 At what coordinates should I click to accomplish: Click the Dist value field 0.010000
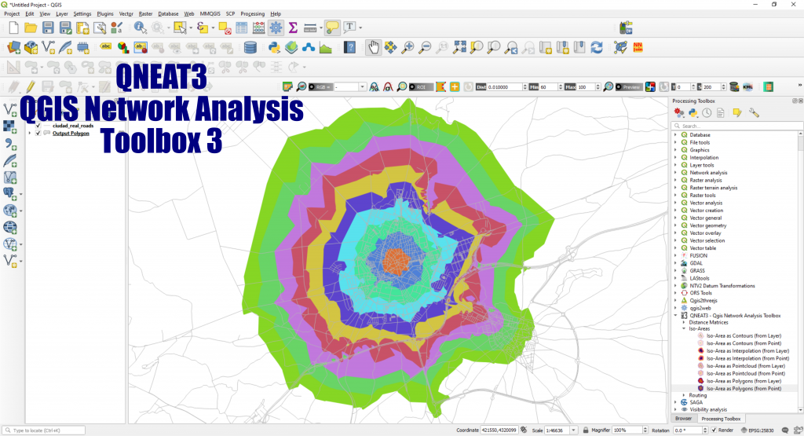[x=504, y=87]
